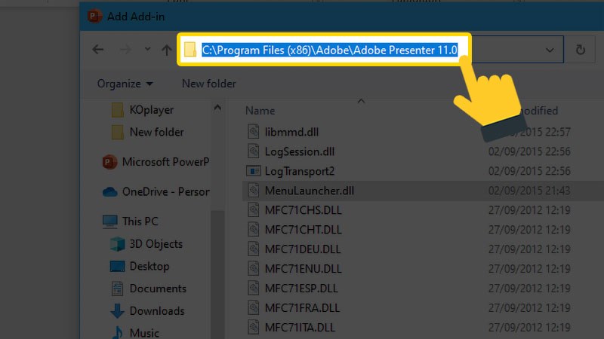Open Desktop in navigation pane
The height and width of the screenshot is (339, 604).
click(149, 267)
